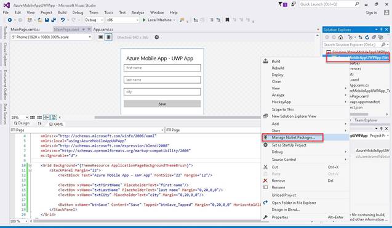Click Solution Explorer refresh icon
This screenshot has width=392, height=228.
click(367, 38)
